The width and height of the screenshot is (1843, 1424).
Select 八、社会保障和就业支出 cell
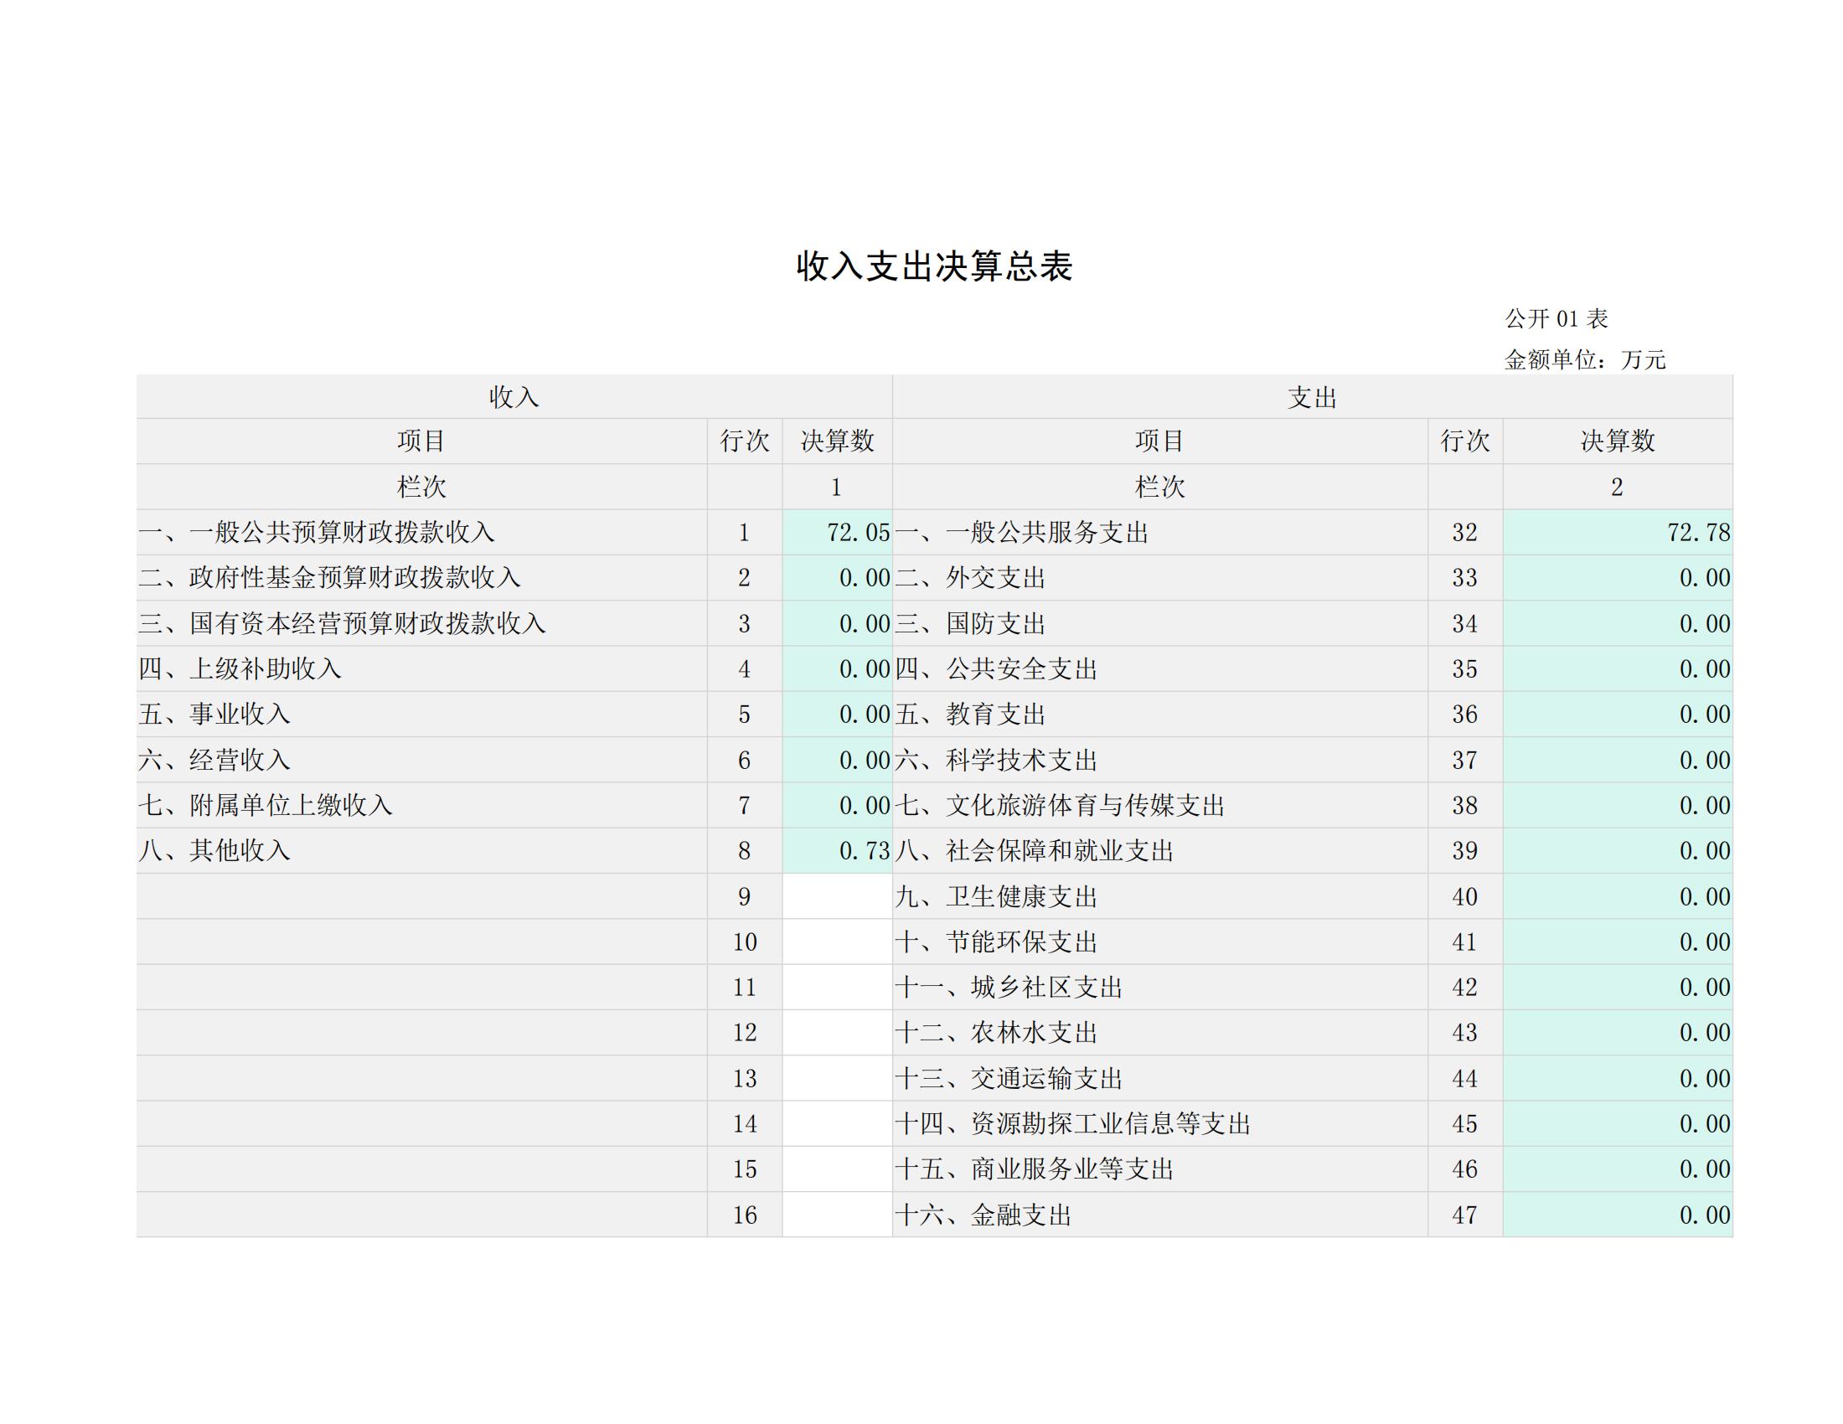(x=1160, y=850)
